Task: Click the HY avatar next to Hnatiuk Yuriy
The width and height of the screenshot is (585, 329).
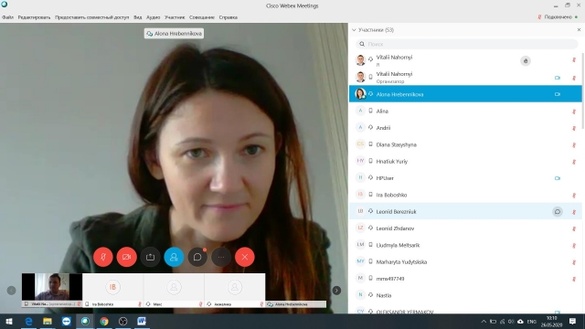Action: [x=360, y=161]
